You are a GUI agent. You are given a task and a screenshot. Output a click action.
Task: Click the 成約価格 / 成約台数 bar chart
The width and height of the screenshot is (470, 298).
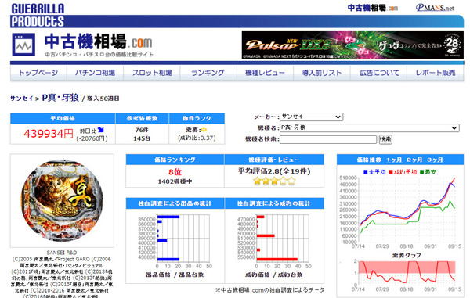point(274,242)
